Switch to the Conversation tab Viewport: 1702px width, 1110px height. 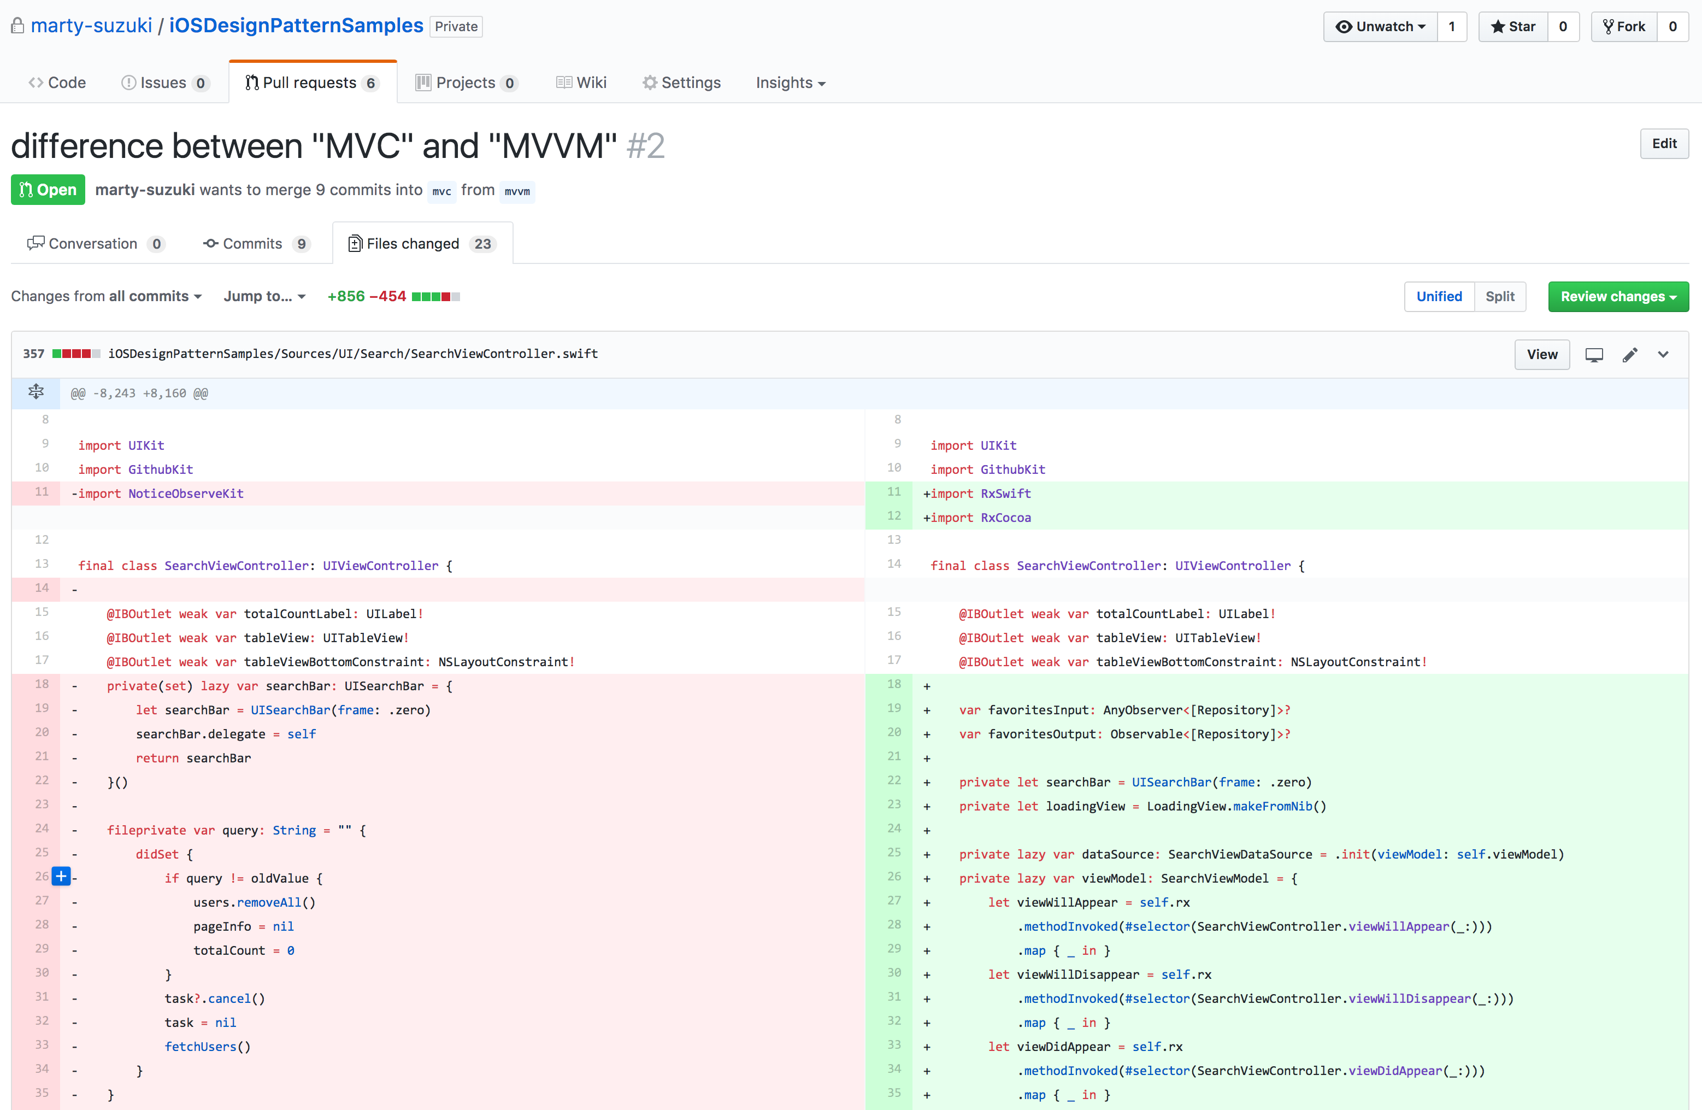pyautogui.click(x=95, y=244)
